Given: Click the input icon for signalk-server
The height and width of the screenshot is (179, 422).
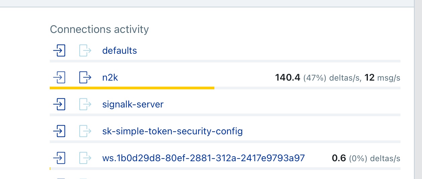Looking at the screenshot, I should 59,104.
